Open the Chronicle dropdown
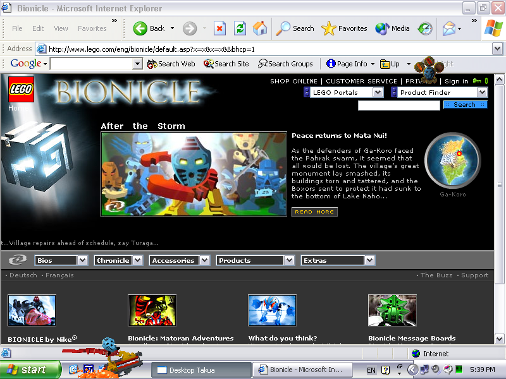Image resolution: width=506 pixels, height=379 pixels. (x=118, y=260)
